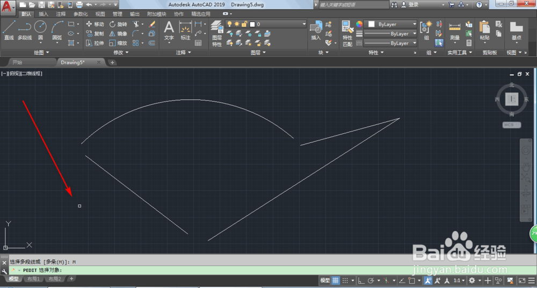Screen dimensions: 537x288
Task: Switch to the 管理 ribbon tab
Action: tap(118, 14)
